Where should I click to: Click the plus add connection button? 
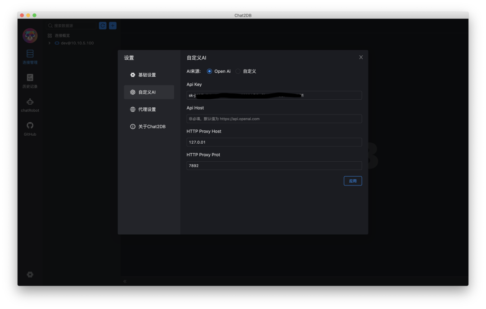(112, 26)
